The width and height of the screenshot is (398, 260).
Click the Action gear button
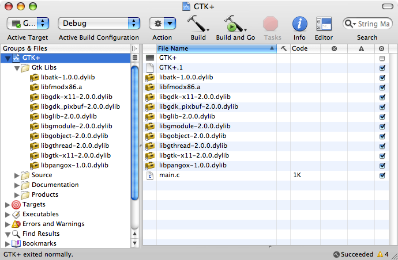162,24
